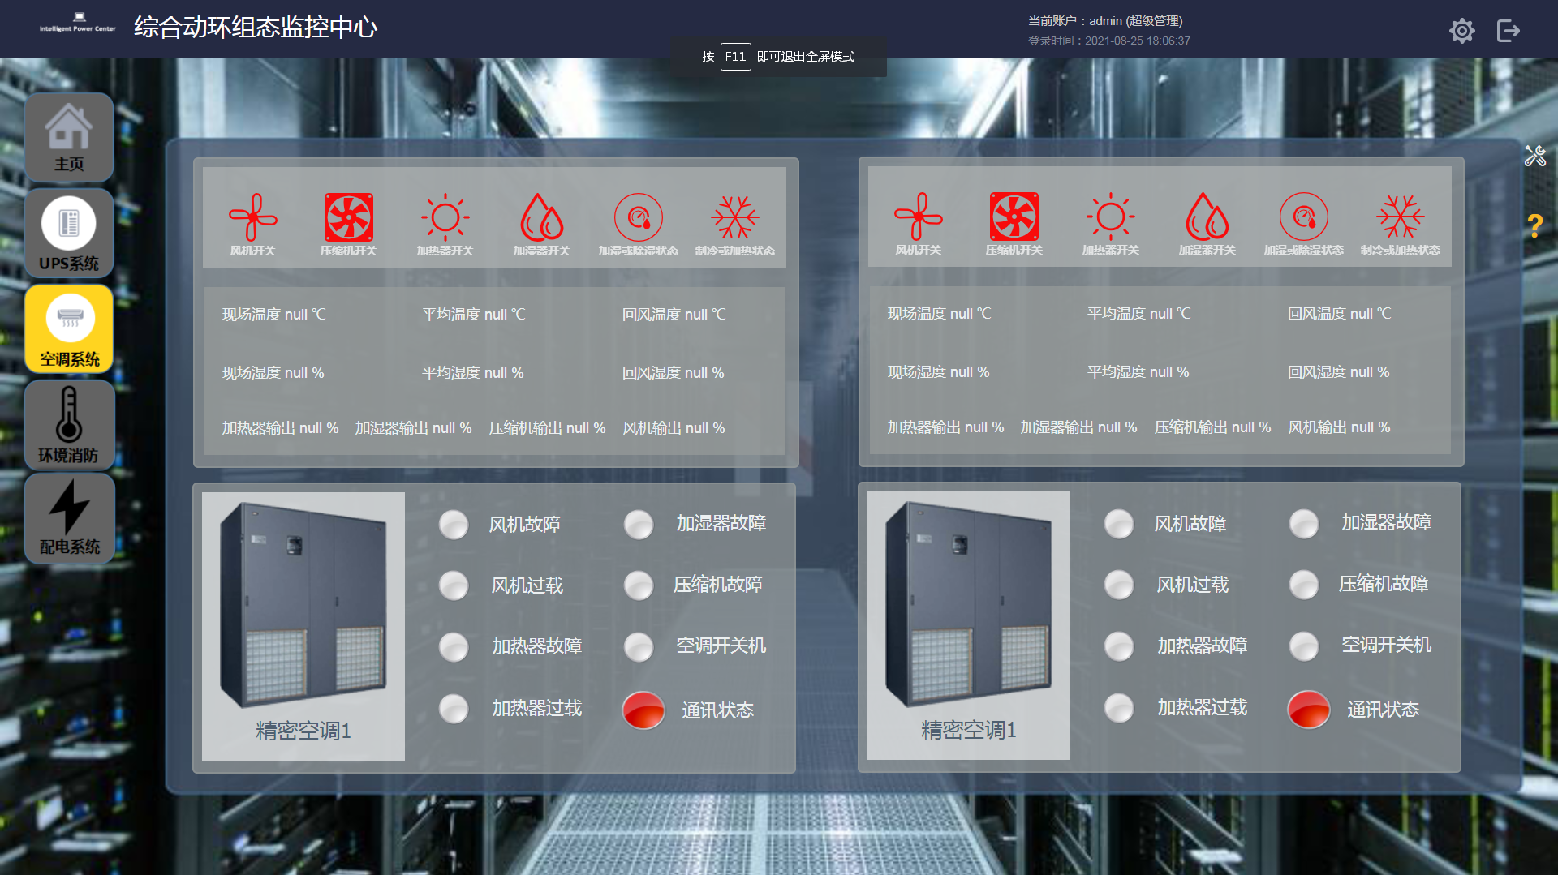The width and height of the screenshot is (1558, 875).
Task: Open the 配电系统 power distribution section
Action: click(69, 519)
